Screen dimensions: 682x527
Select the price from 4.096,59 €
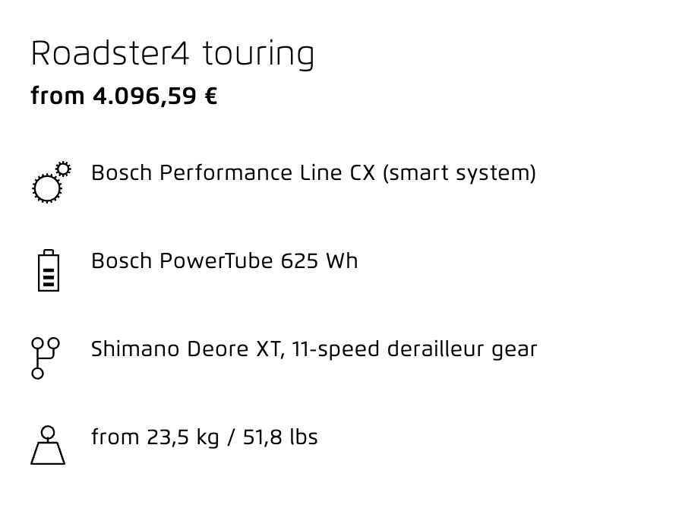124,96
